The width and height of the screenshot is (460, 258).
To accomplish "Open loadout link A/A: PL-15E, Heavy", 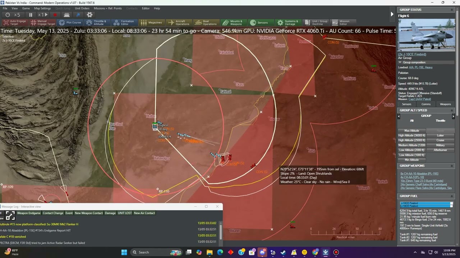I will (x=420, y=67).
